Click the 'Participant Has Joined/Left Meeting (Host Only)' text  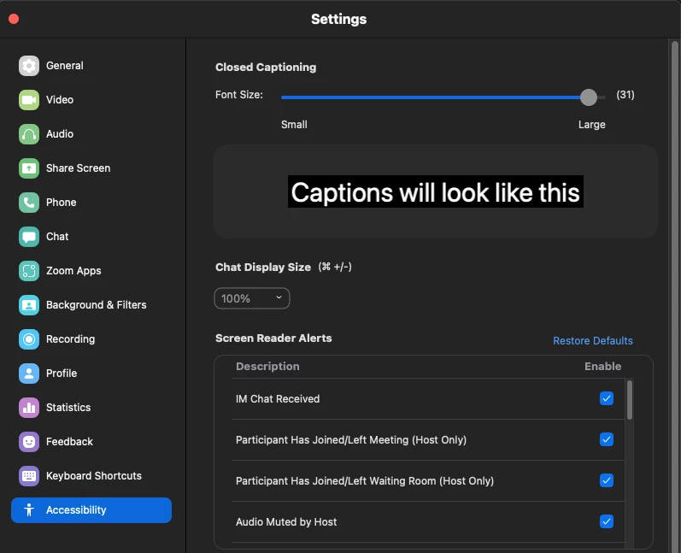point(351,440)
